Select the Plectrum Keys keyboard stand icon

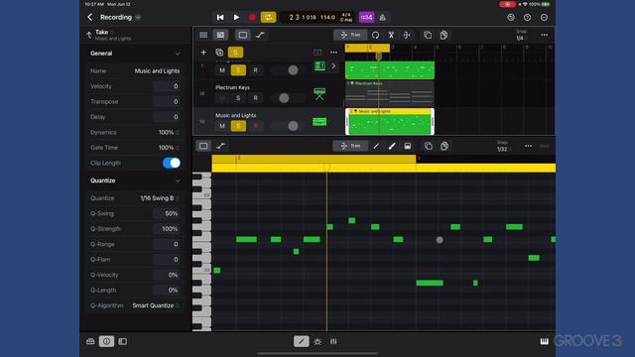[319, 94]
